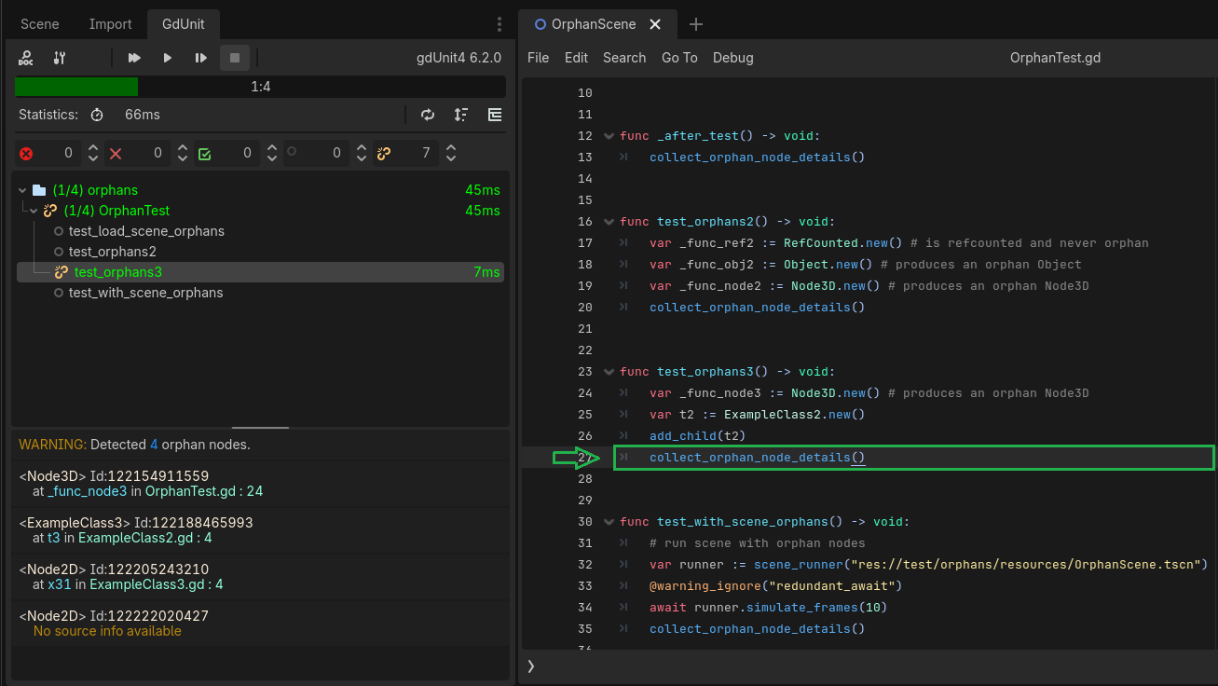Fold _after_test function at line 12
This screenshot has height=686, width=1218.
[609, 136]
